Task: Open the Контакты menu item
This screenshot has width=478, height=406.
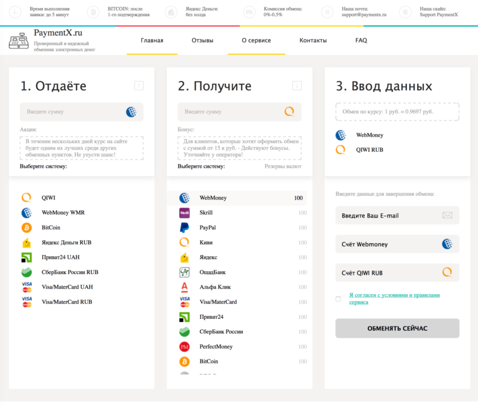Action: click(313, 40)
